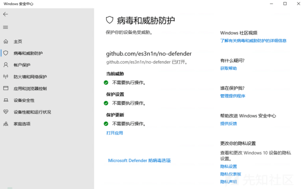This screenshot has width=301, height=189.
Task: Click the family icon for 家庭选项
Action: pyautogui.click(x=6, y=124)
